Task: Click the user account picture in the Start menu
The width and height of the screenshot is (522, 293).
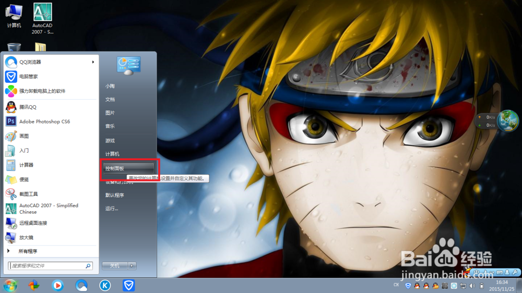Action: point(128,65)
